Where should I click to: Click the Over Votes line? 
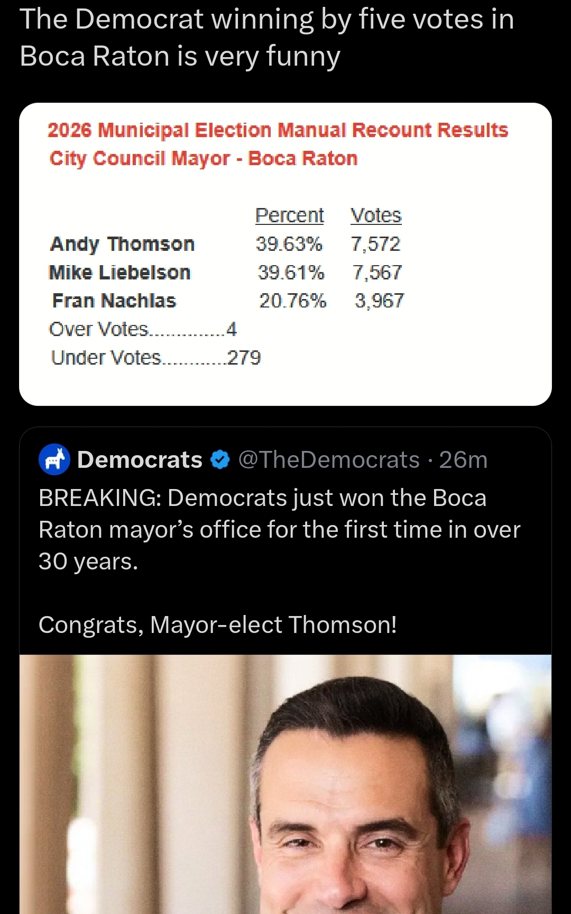pos(143,329)
